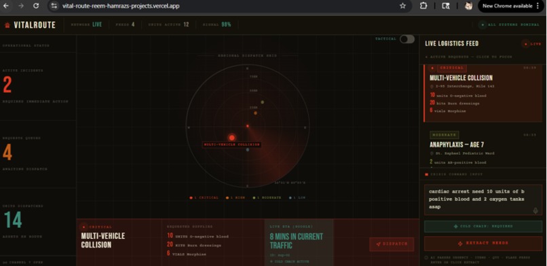Click the 1 Moderate legend entry

(267, 197)
